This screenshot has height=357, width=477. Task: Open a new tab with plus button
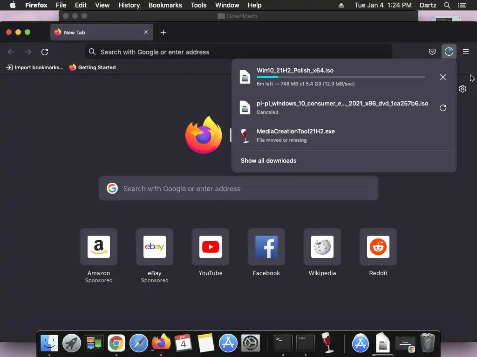164,33
